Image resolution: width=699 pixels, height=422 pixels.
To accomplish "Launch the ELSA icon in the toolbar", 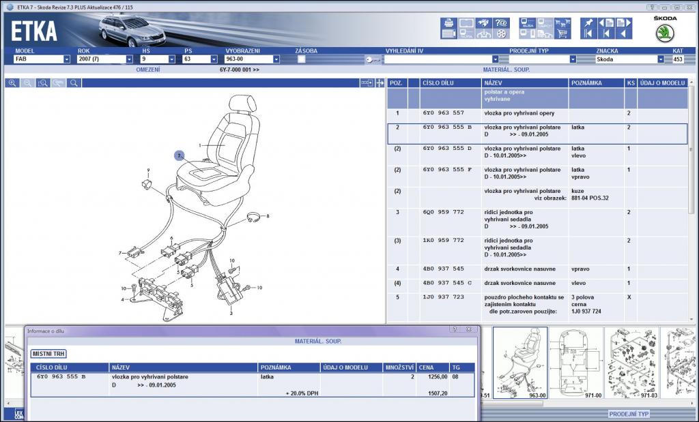I will tap(528, 23).
